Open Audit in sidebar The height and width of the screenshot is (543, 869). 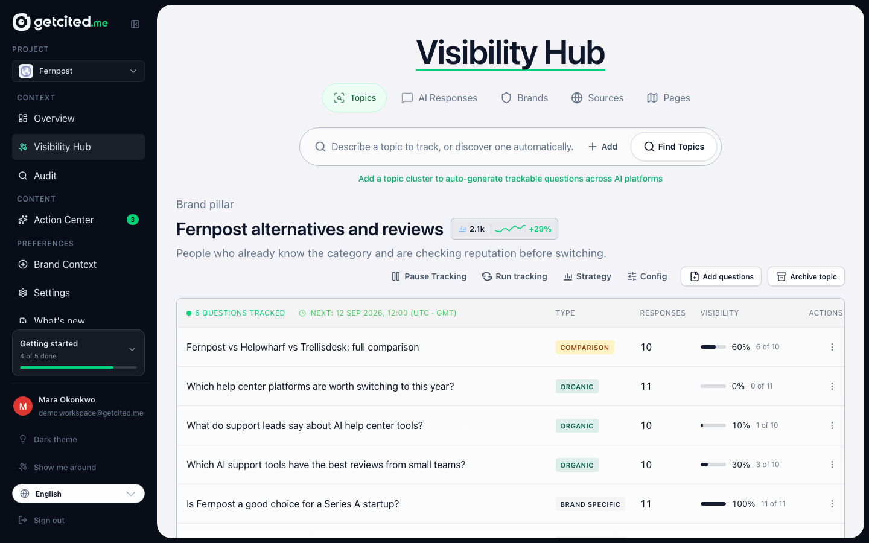tap(78, 176)
